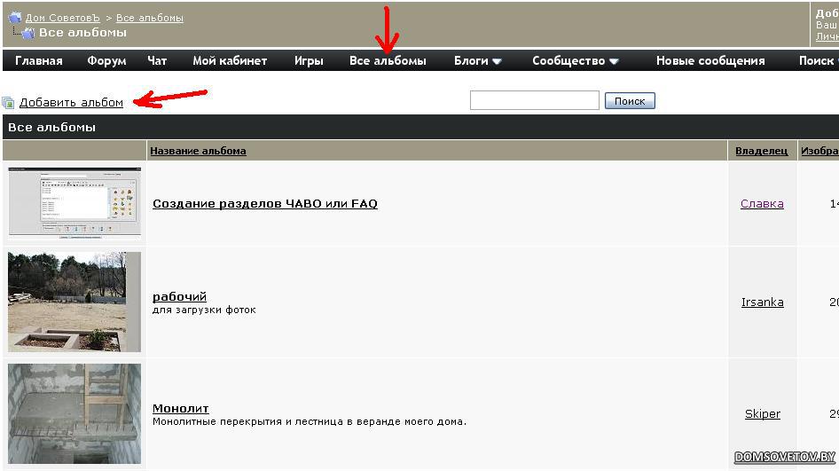Image resolution: width=839 pixels, height=471 pixels.
Task: Open Все альбомы in the navigation bar
Action: (388, 61)
